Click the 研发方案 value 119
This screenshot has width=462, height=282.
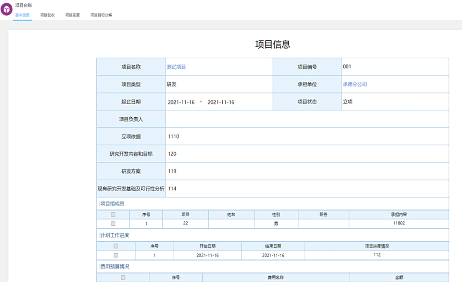tap(172, 171)
